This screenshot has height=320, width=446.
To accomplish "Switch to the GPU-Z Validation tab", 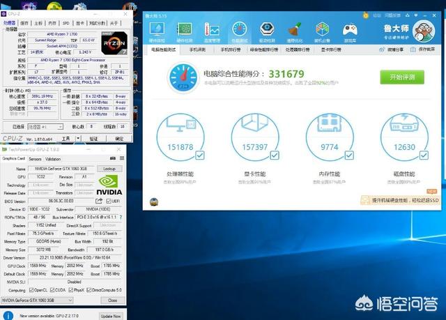I will tap(53, 159).
